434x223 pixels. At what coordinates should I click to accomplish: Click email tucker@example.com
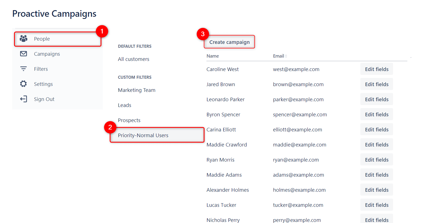(x=298, y=205)
